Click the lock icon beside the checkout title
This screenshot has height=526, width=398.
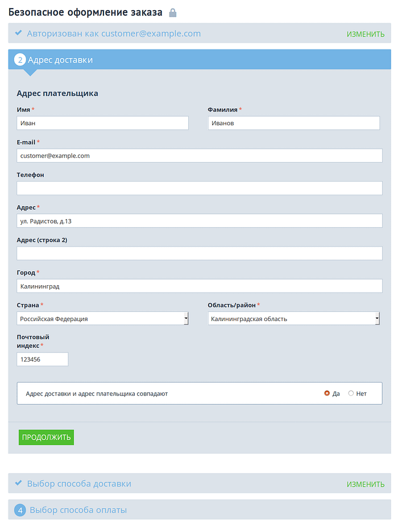[x=173, y=13]
